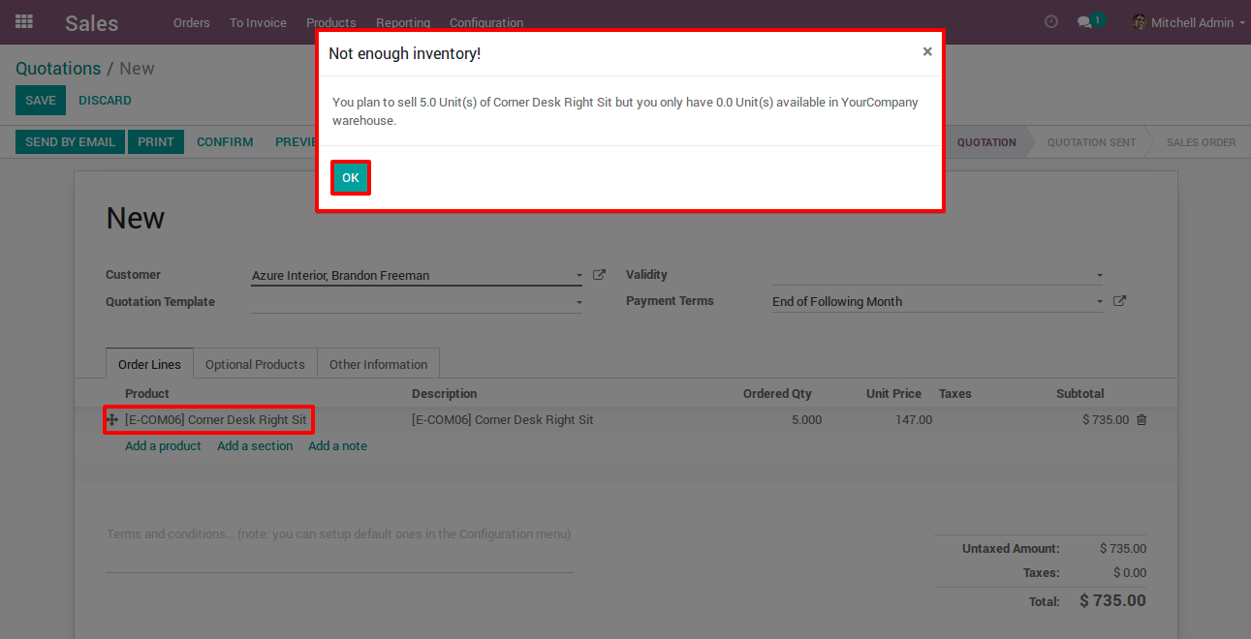Save the new quotation
Viewport: 1251px width, 639px height.
(41, 101)
